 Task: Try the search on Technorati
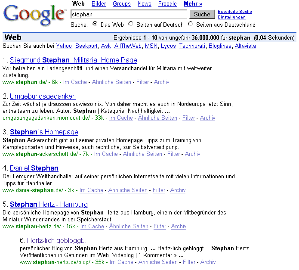(x=192, y=46)
